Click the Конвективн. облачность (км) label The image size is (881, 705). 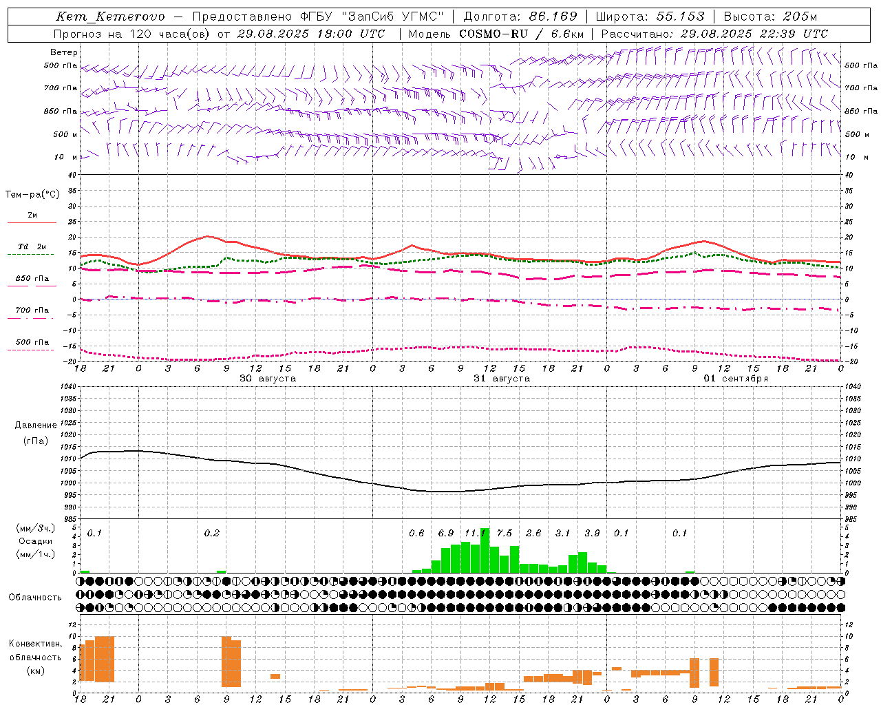pyautogui.click(x=35, y=657)
